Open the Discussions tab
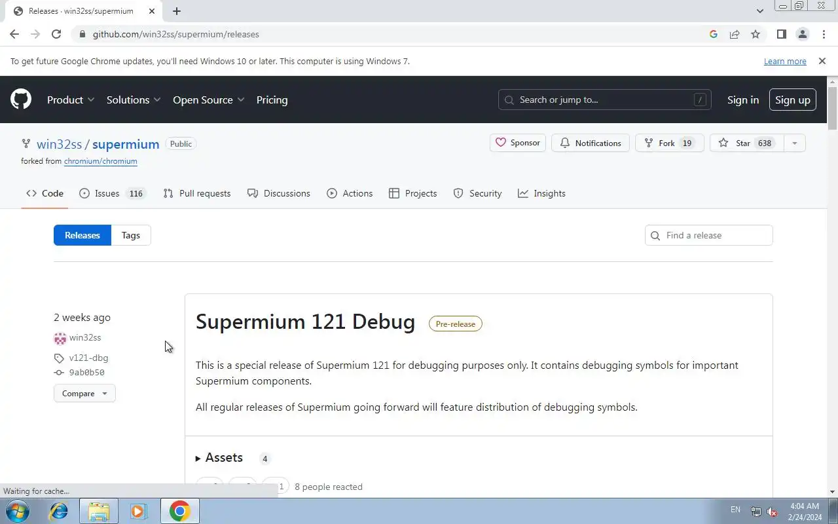The width and height of the screenshot is (838, 524). tap(279, 193)
